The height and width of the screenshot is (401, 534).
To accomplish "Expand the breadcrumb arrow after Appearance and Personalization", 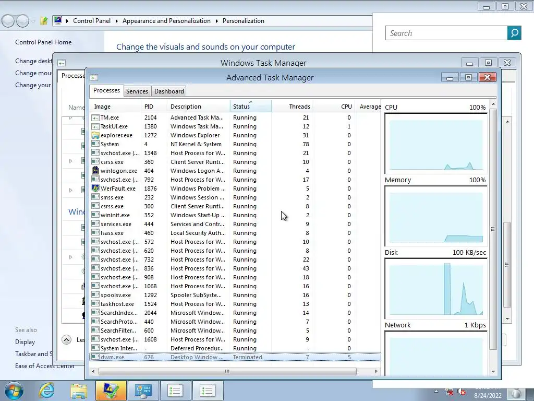I will [x=216, y=21].
